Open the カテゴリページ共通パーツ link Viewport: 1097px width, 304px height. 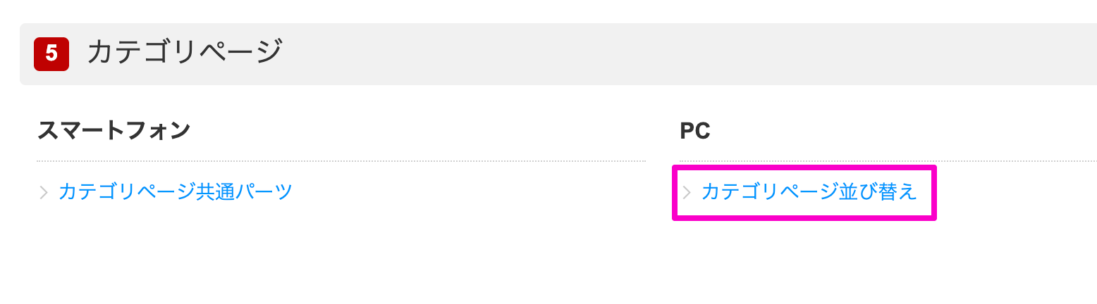pos(176,191)
